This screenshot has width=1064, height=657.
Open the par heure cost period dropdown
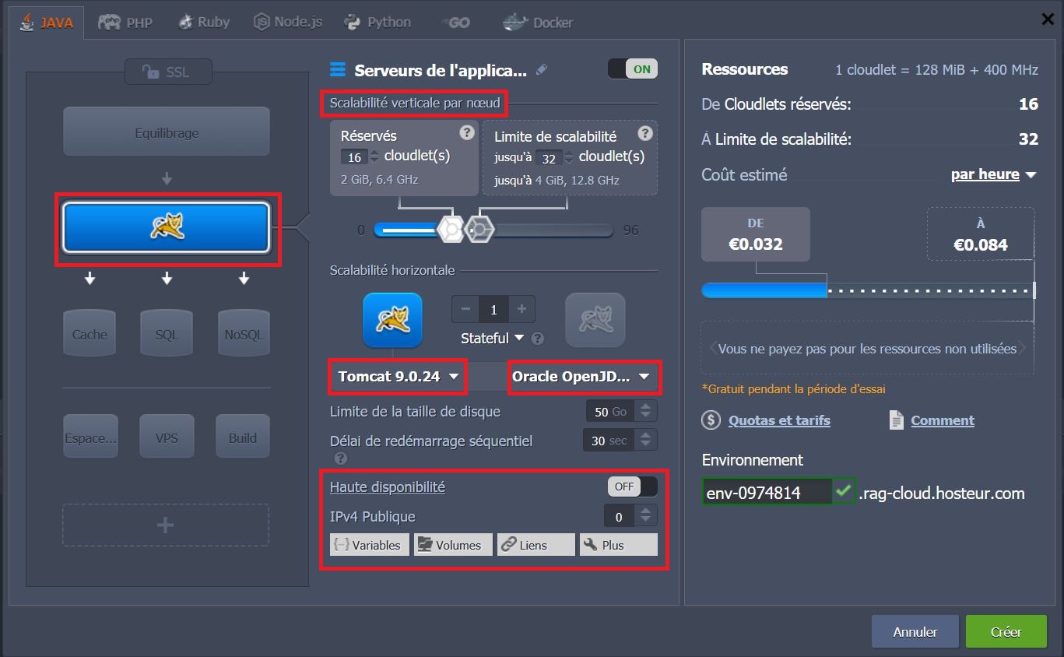[x=993, y=174]
